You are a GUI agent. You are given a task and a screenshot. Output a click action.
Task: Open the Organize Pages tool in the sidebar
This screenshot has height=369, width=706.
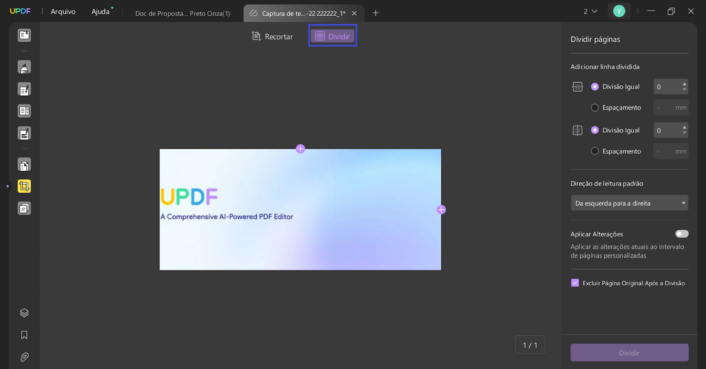click(24, 165)
